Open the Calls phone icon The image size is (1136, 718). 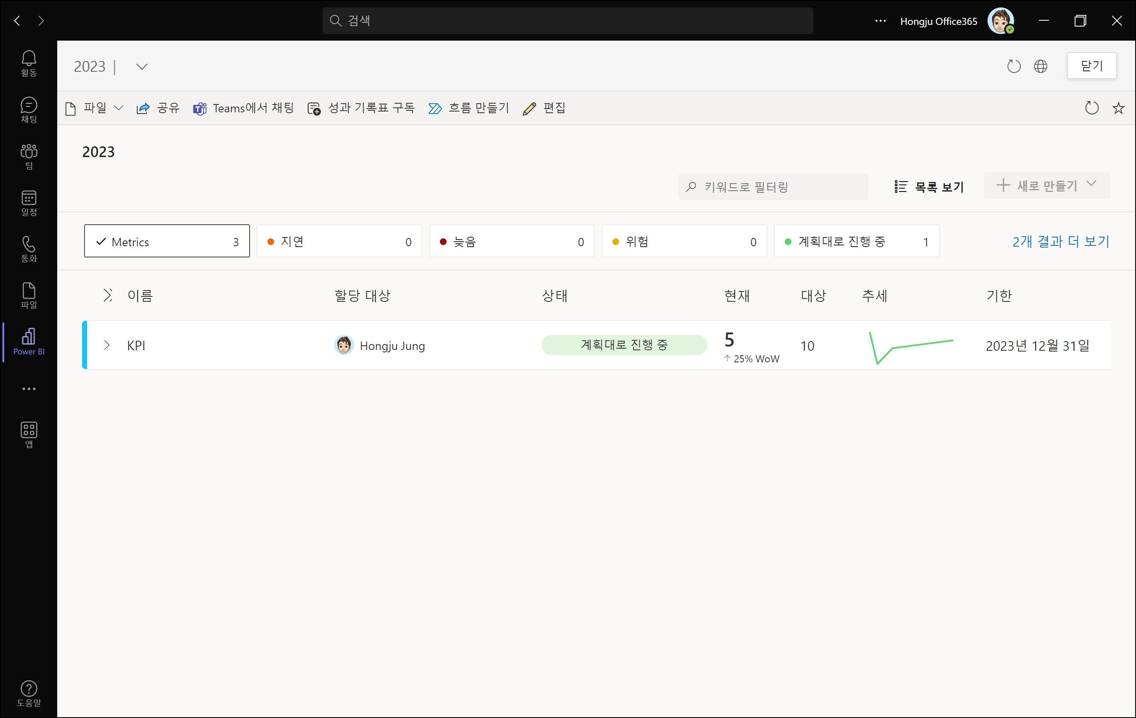point(29,249)
